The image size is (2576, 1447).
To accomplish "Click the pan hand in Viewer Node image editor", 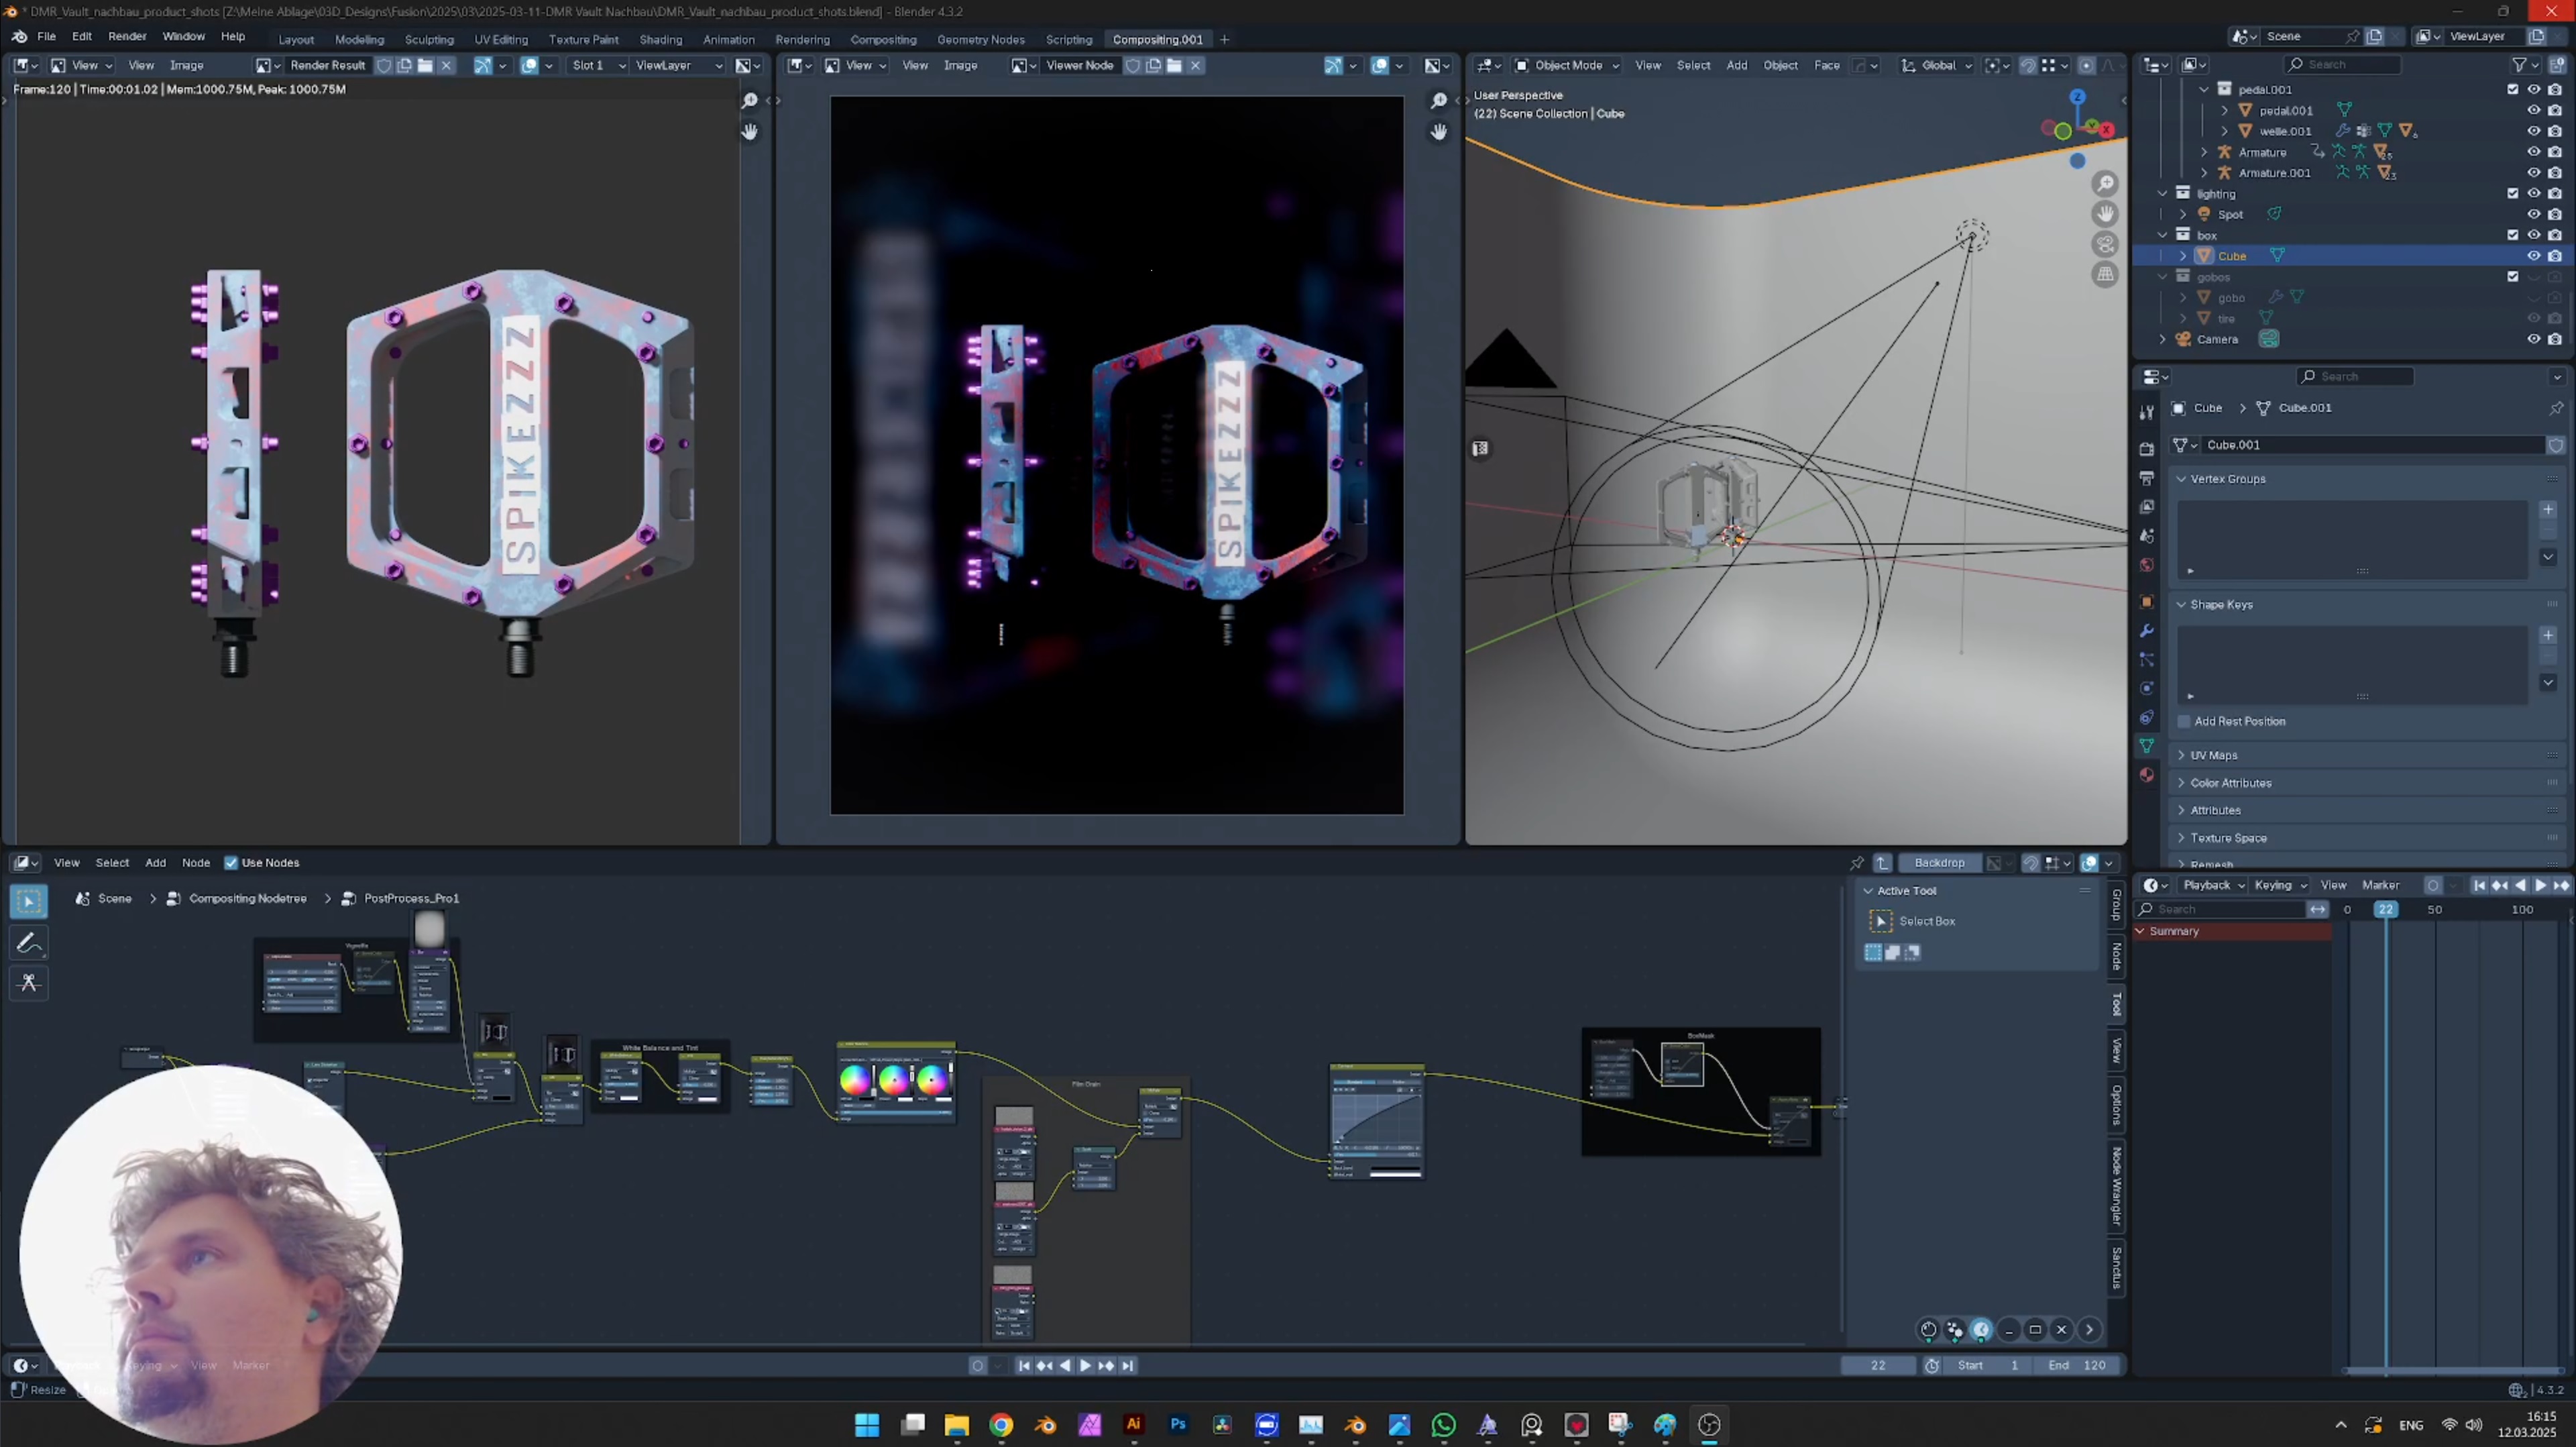I will tap(1439, 132).
